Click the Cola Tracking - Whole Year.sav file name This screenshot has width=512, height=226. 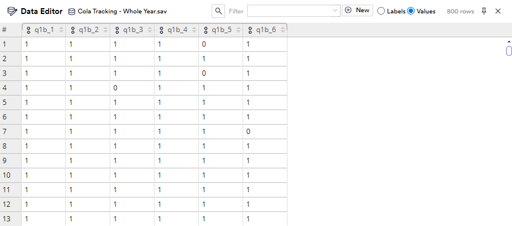pyautogui.click(x=122, y=12)
